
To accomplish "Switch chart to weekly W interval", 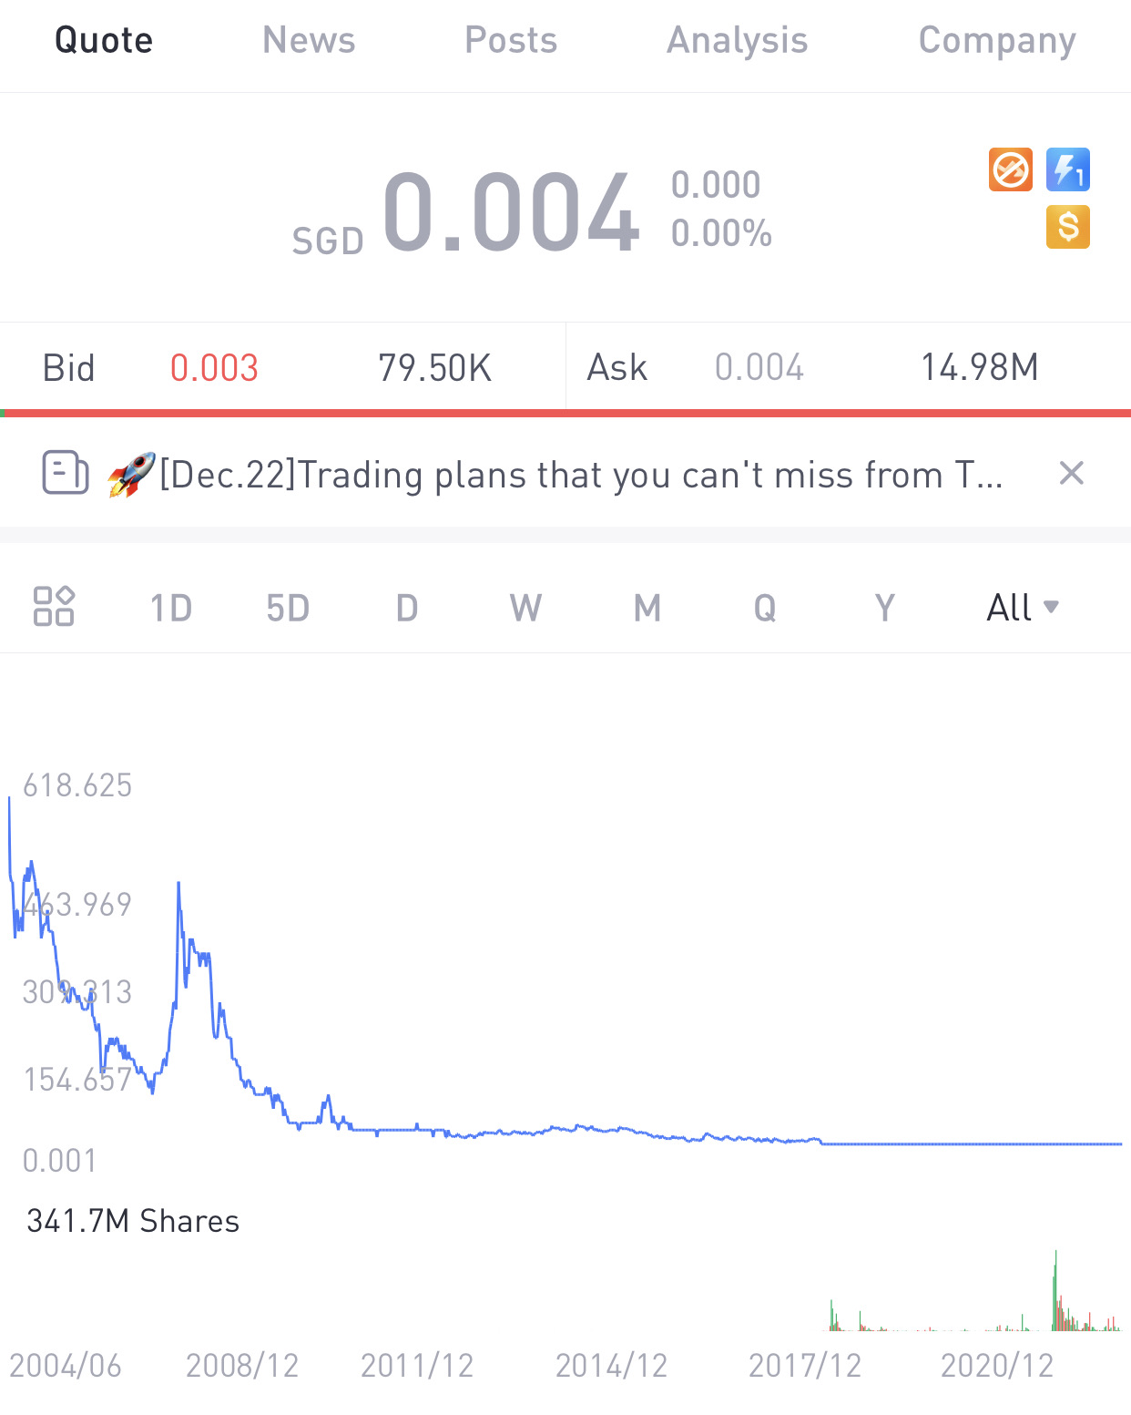I will (525, 608).
